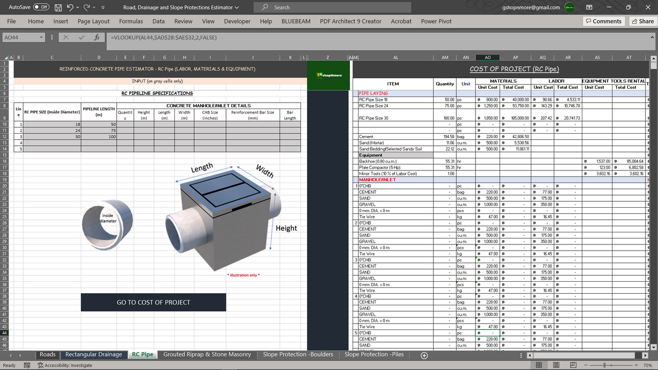Open the Redo history dropdown arrow
The height and width of the screenshot is (370, 658).
[x=95, y=8]
